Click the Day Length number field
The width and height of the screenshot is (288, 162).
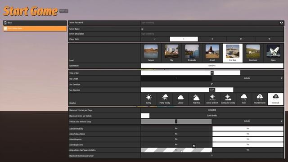176,78
